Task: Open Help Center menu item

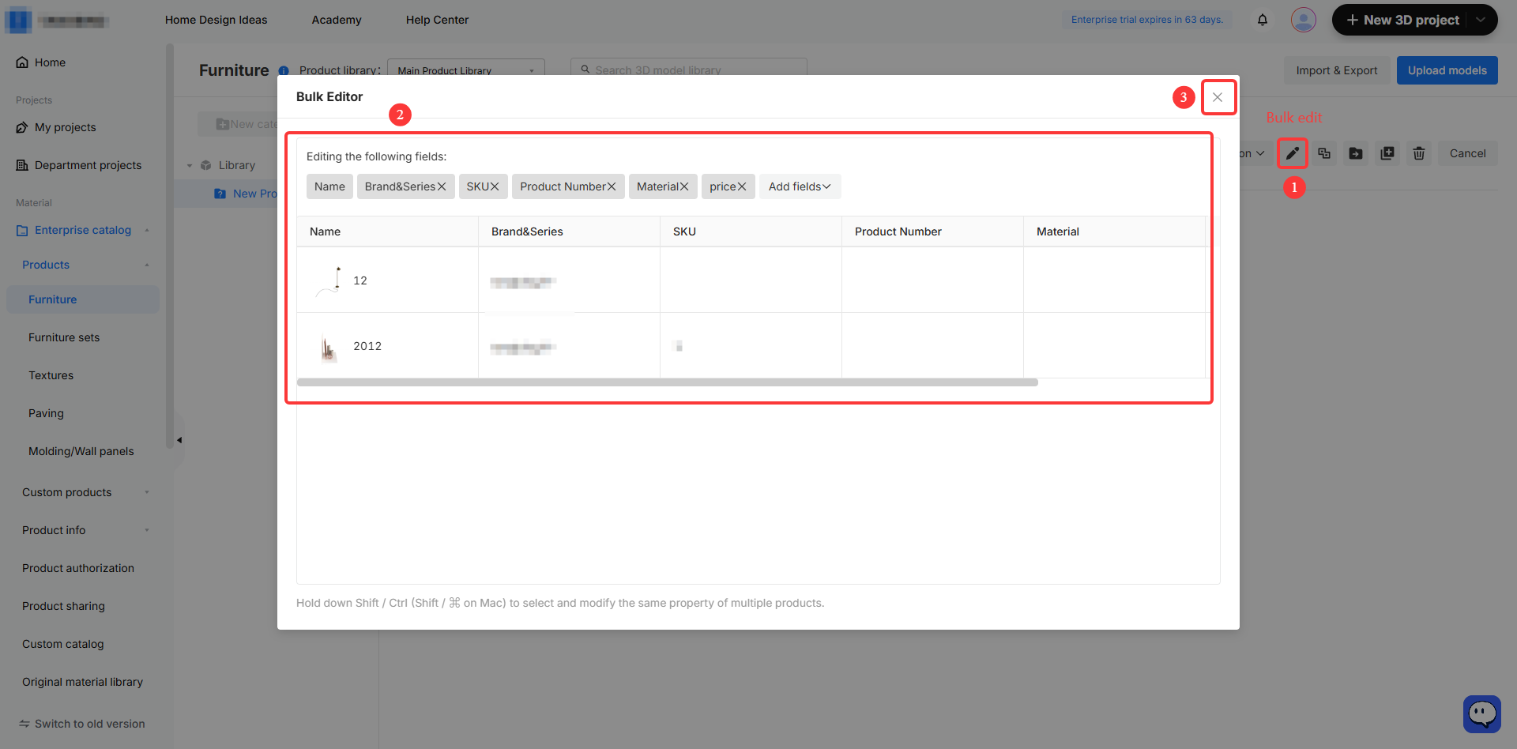Action: point(437,20)
